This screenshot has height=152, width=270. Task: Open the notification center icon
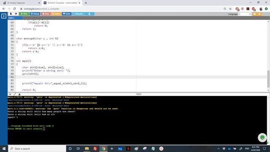pos(265,149)
